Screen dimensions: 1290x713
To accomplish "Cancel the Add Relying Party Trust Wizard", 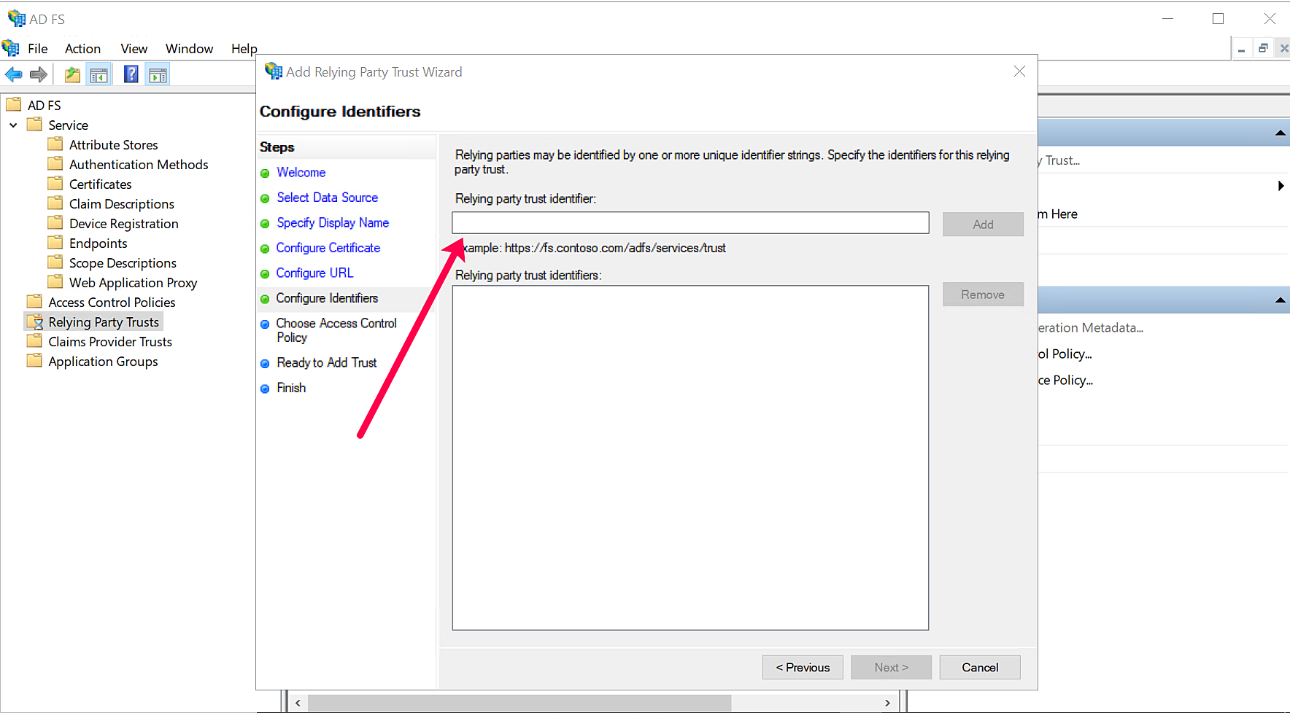I will pos(979,667).
